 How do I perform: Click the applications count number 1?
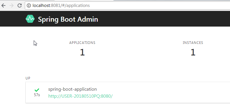(x=82, y=52)
